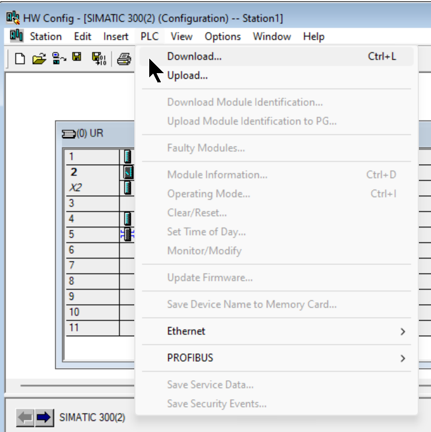Click the Ethernet submenu chevron arrow
Image resolution: width=431 pixels, height=432 pixels.
(403, 331)
